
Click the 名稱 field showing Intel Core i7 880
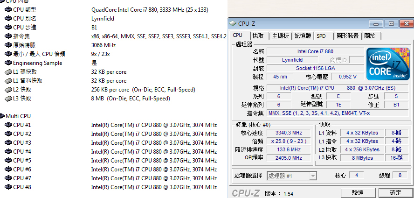click(315, 51)
